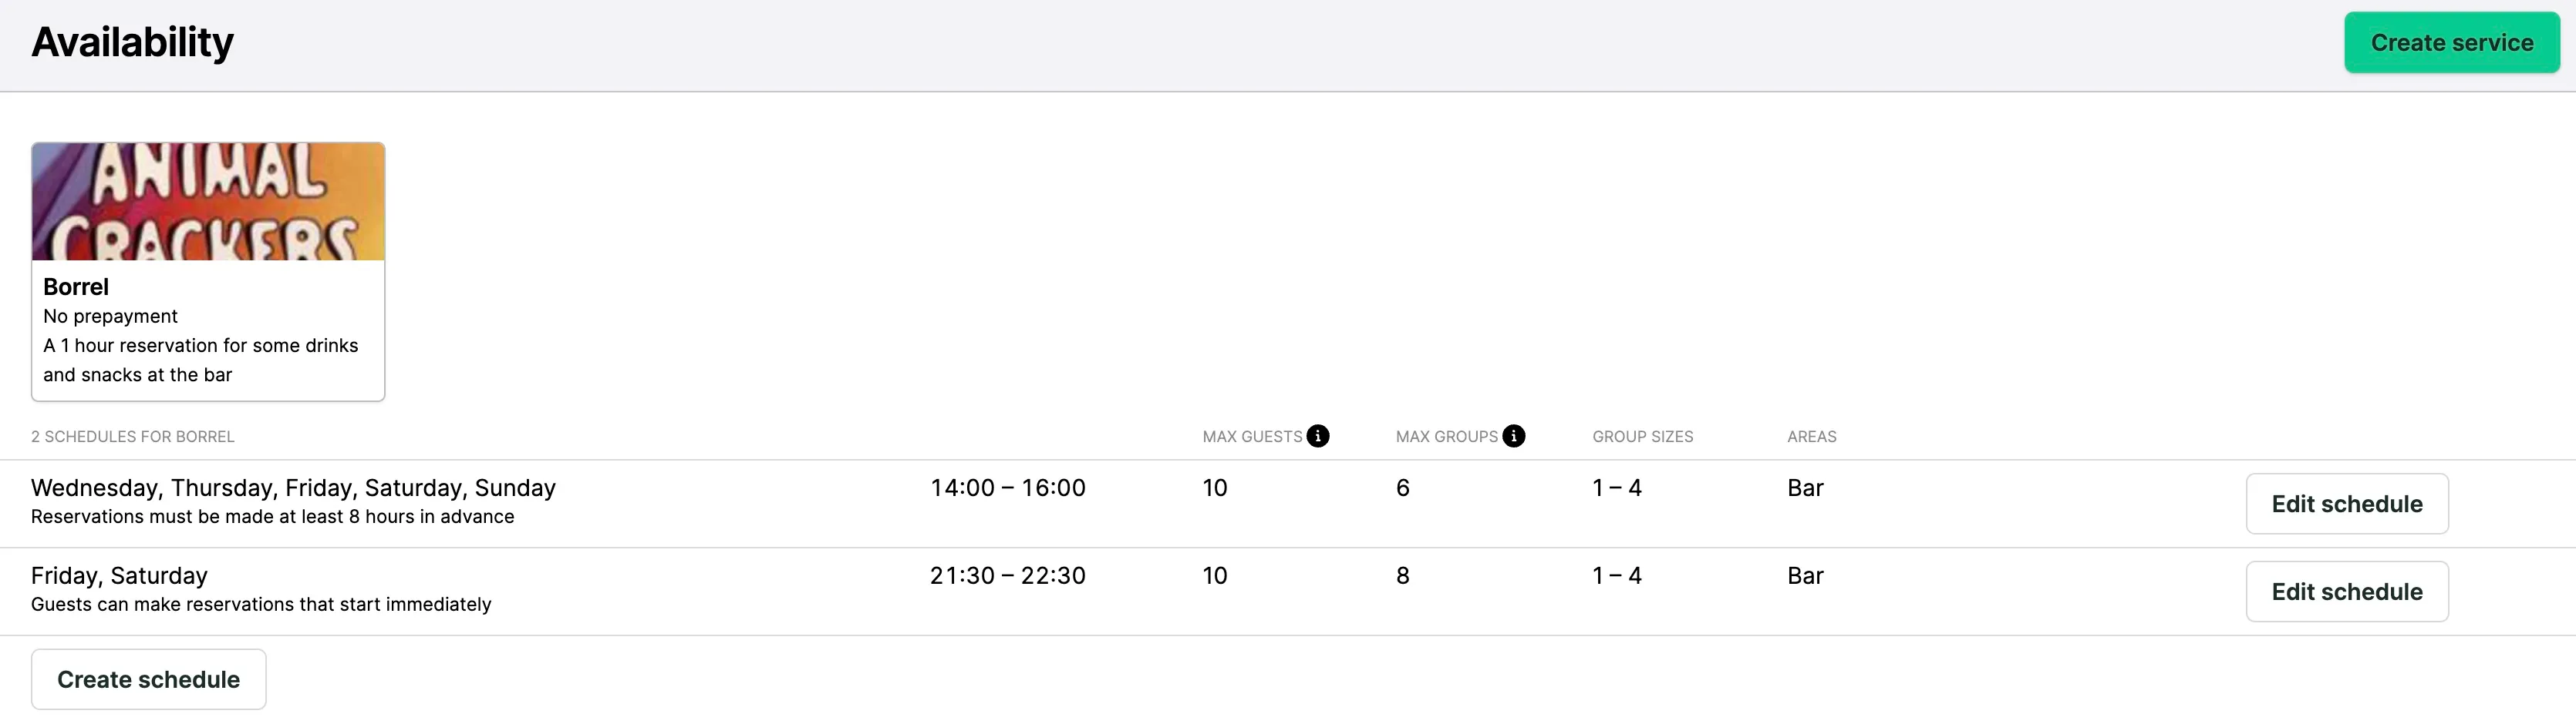The image size is (2576, 724).
Task: Edit schedule for the Wednesday–Sunday 14:00 slot
Action: pos(2347,503)
